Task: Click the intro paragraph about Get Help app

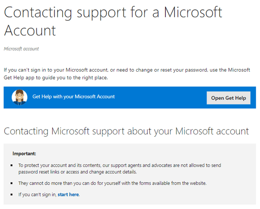Action: pyautogui.click(x=127, y=74)
